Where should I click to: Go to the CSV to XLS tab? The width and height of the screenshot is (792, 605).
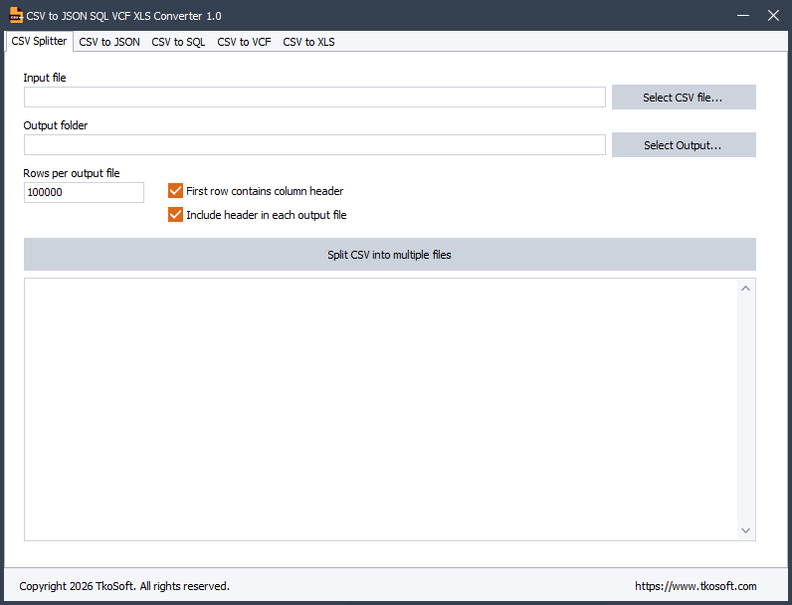point(308,42)
